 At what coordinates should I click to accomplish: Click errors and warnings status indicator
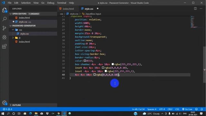(7, 109)
